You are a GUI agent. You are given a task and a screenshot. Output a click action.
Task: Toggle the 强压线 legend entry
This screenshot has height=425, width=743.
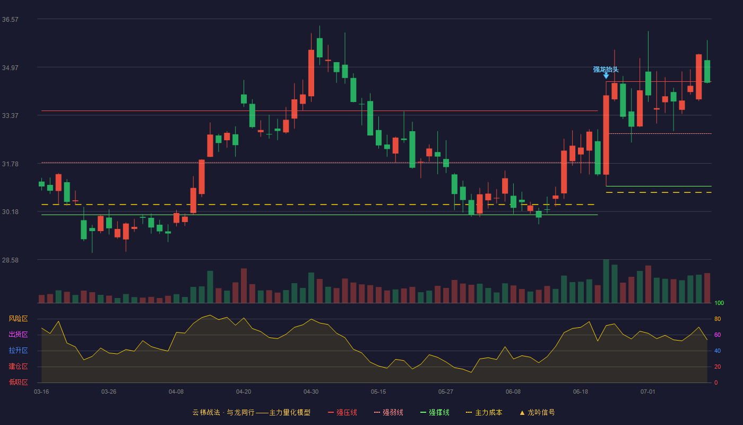pos(342,412)
